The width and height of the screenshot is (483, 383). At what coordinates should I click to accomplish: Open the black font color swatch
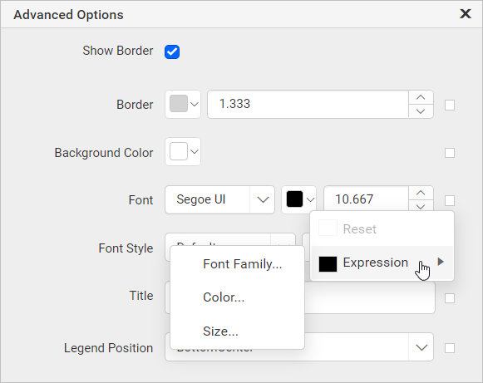[298, 200]
